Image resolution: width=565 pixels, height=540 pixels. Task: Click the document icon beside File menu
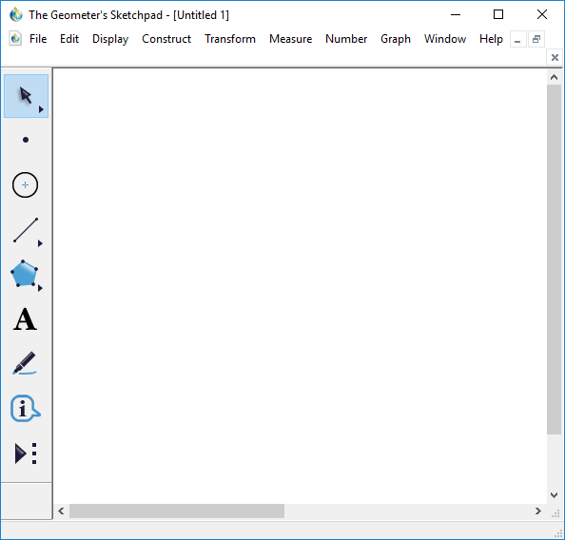click(x=15, y=39)
